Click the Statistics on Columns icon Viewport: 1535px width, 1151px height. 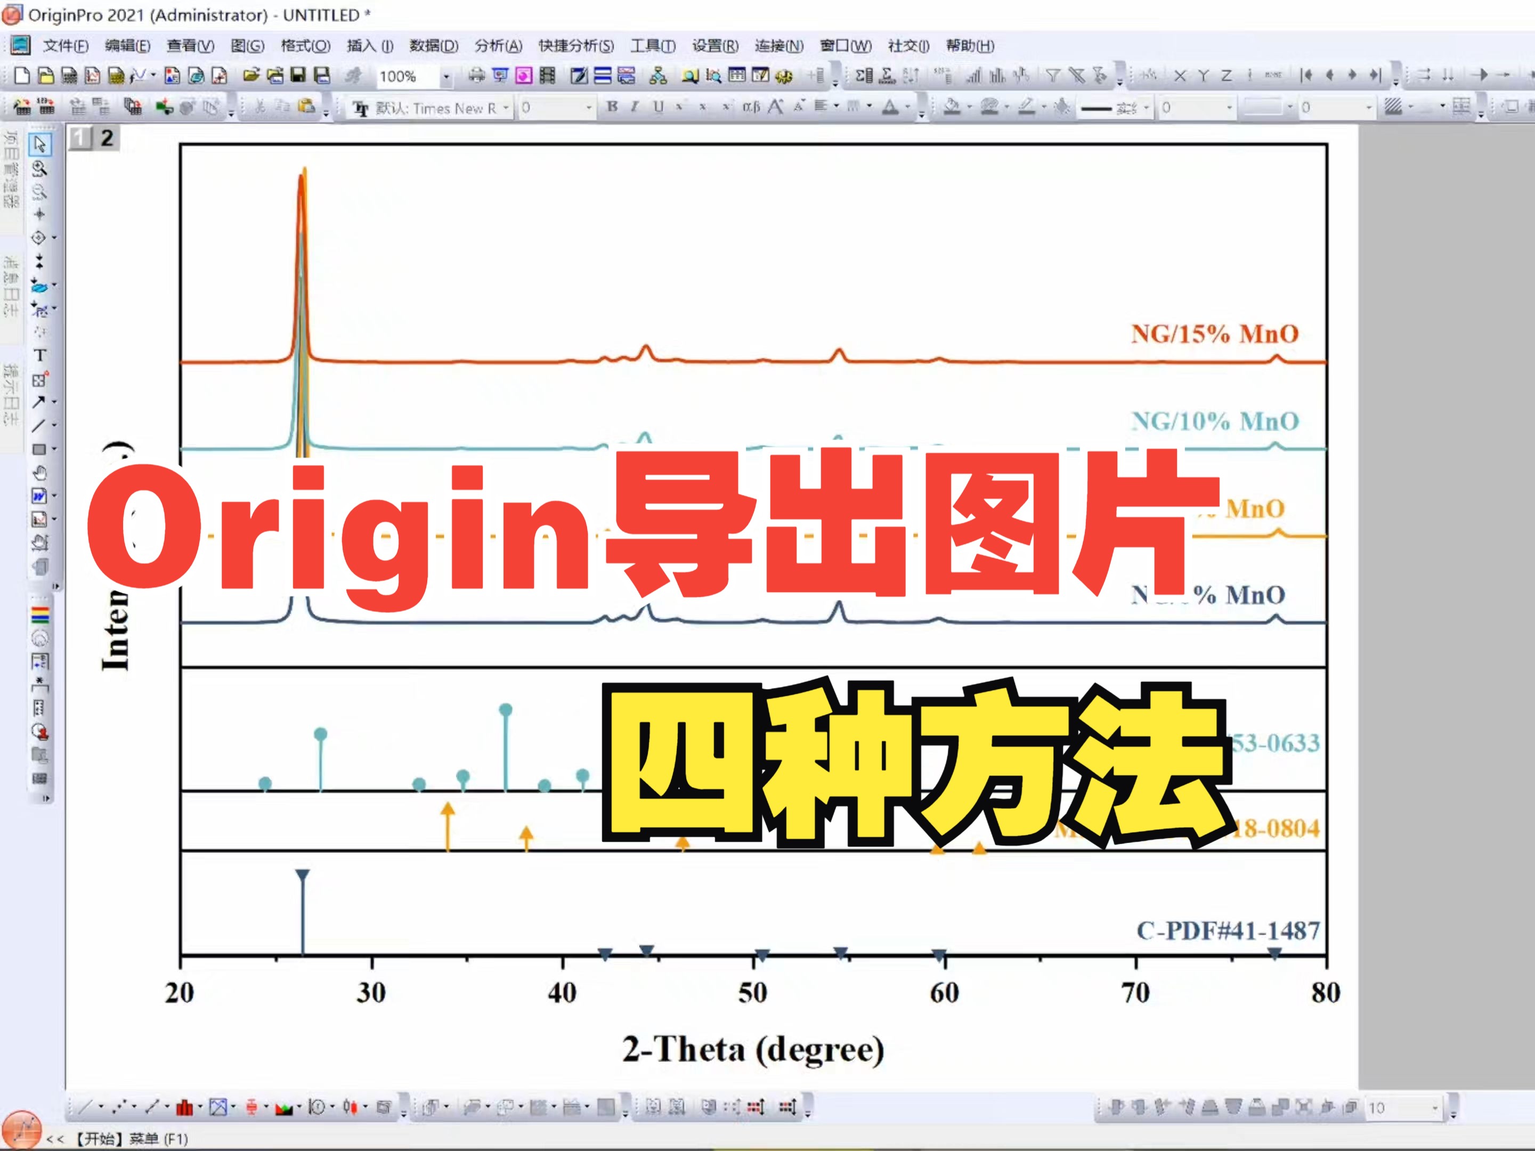coord(865,76)
